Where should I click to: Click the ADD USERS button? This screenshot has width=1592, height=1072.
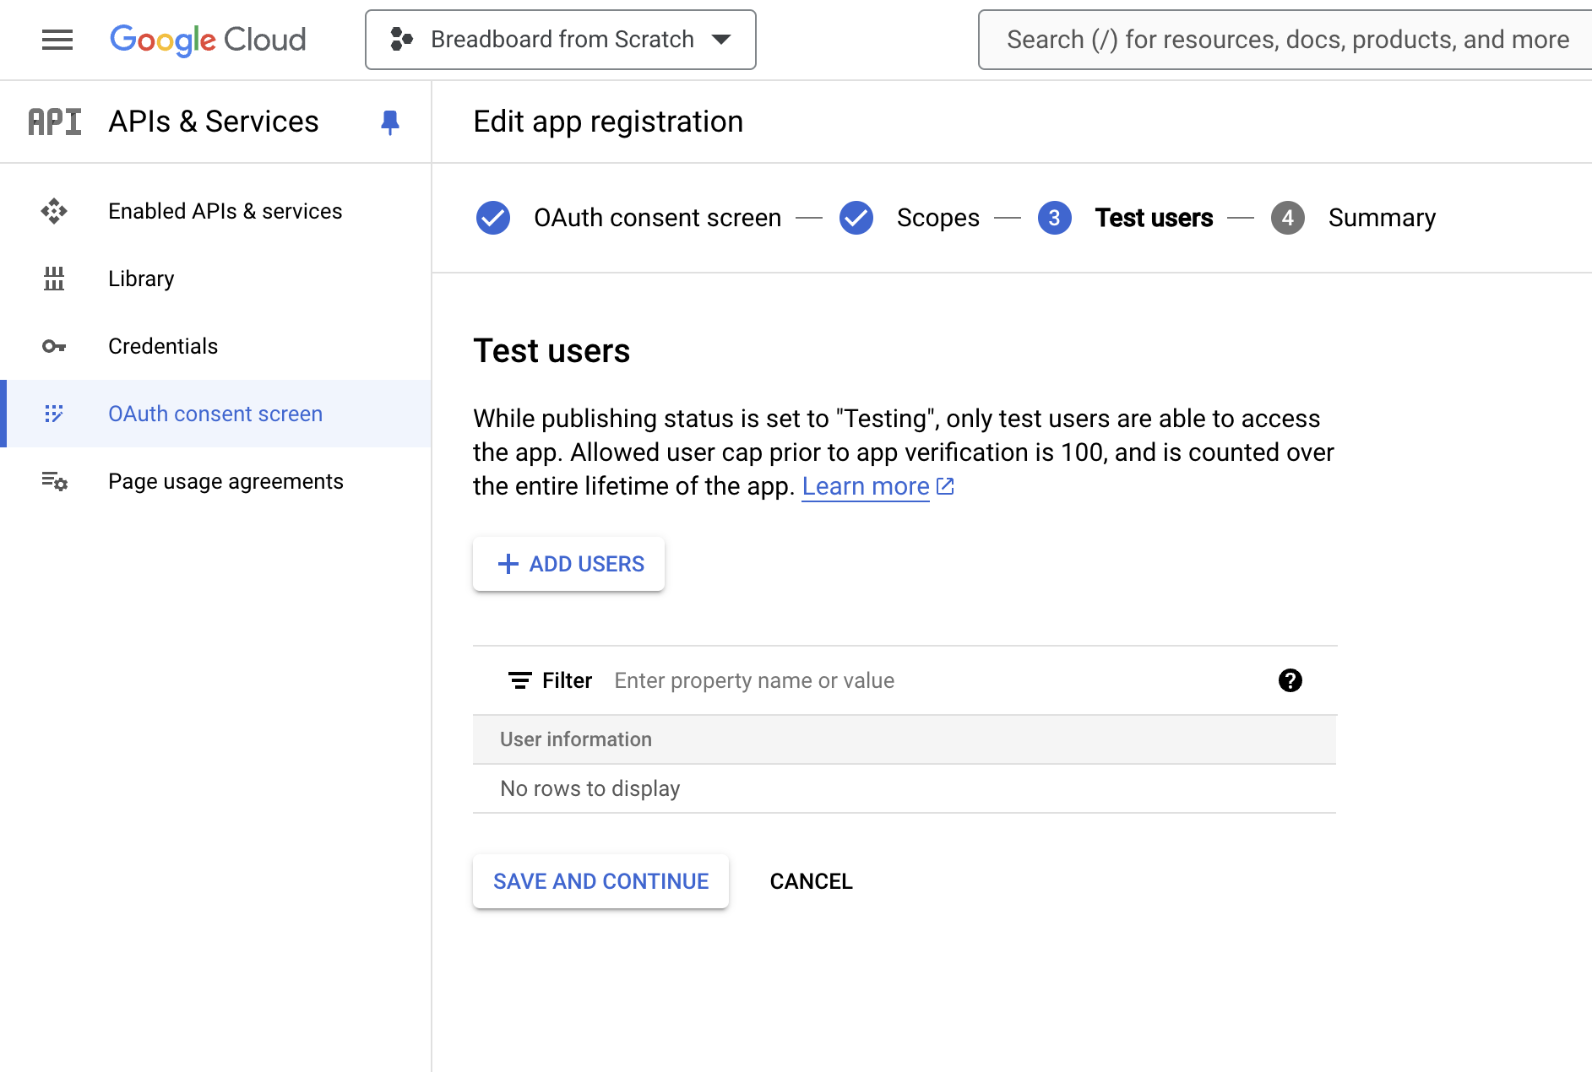(x=568, y=564)
